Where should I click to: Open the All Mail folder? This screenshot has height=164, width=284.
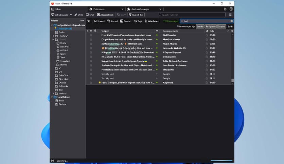[64, 50]
